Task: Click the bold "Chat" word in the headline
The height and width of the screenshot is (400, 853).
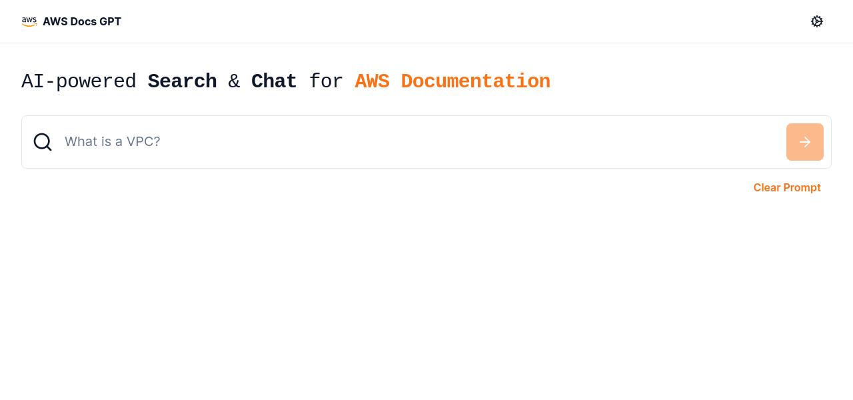Action: point(274,81)
